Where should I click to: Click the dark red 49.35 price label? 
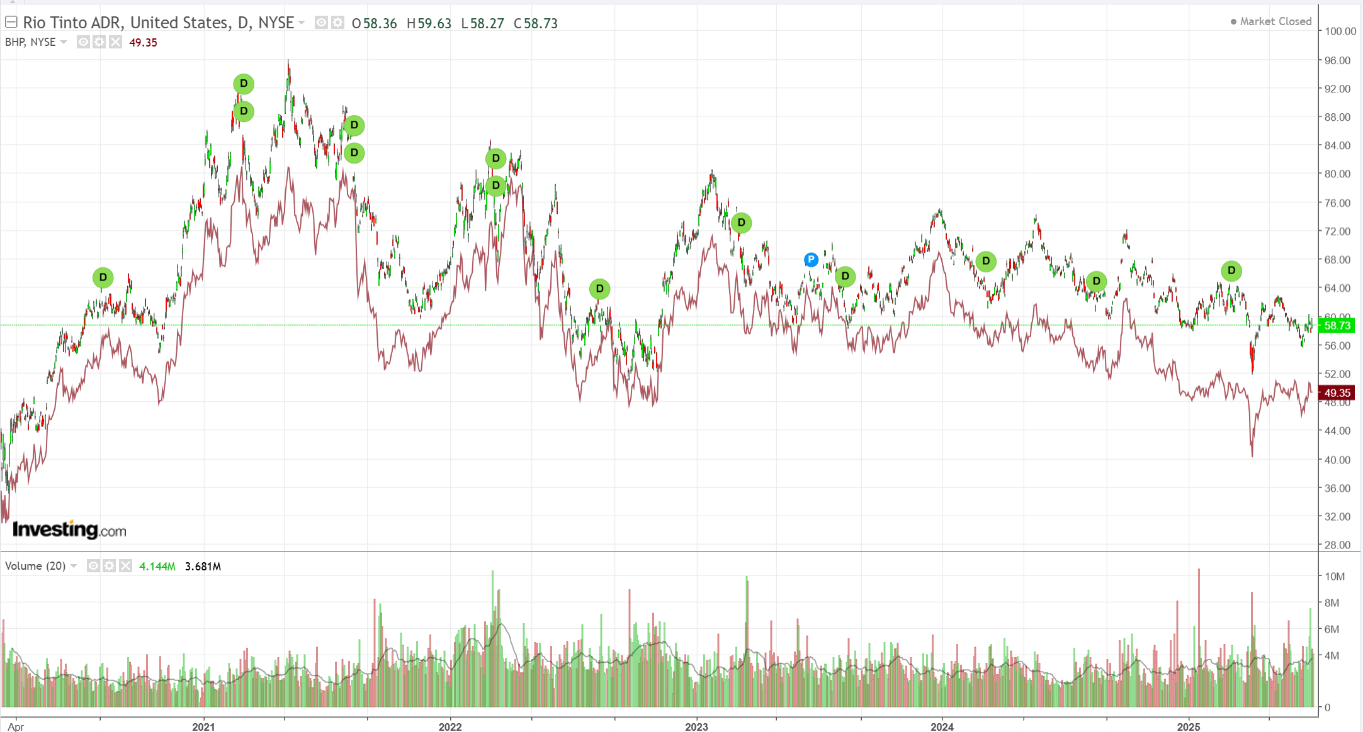coord(1337,393)
